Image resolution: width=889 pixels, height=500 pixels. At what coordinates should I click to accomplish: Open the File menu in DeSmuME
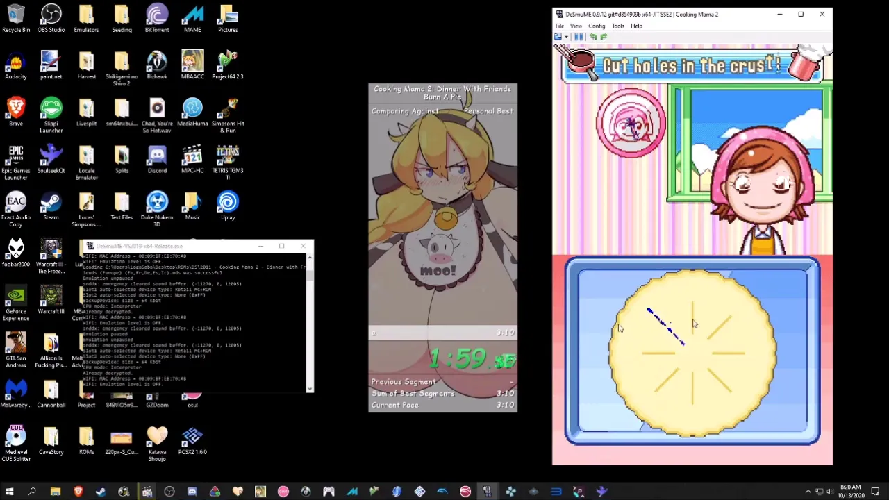(x=559, y=26)
